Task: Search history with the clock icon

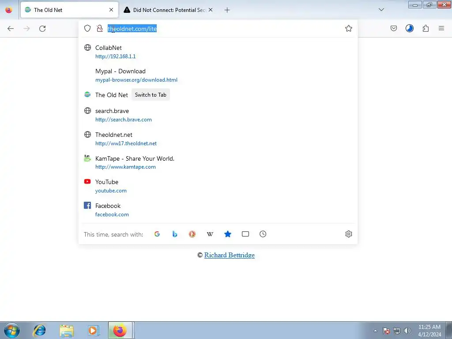Action: pos(263,234)
